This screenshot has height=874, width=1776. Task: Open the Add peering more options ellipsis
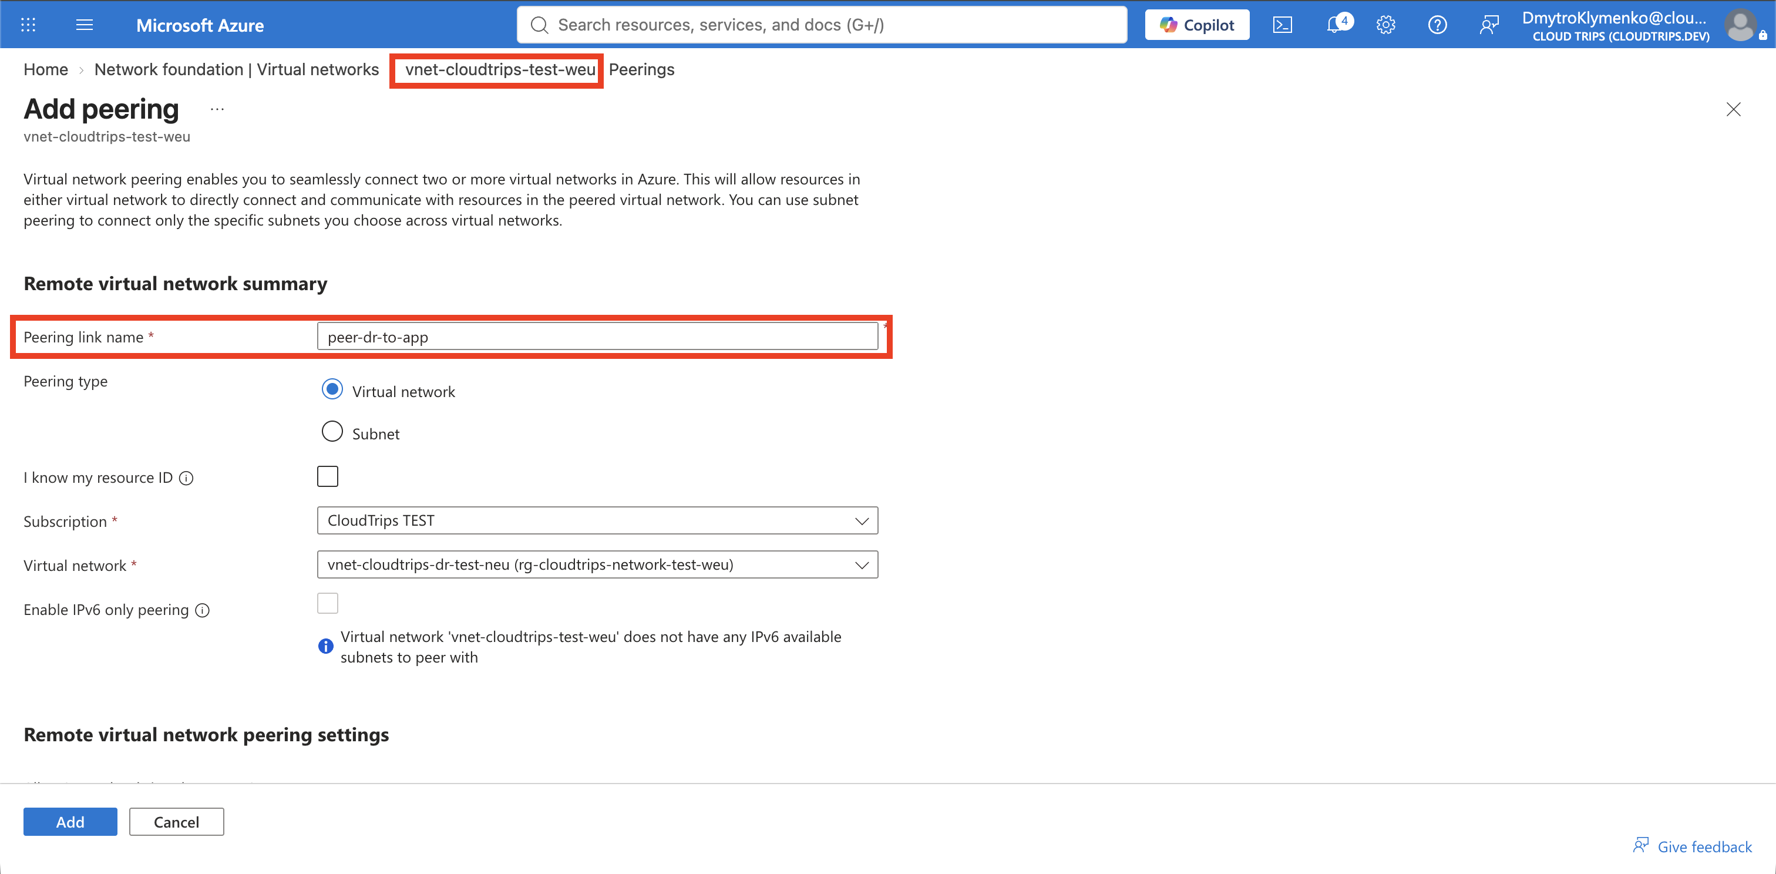[x=217, y=109]
